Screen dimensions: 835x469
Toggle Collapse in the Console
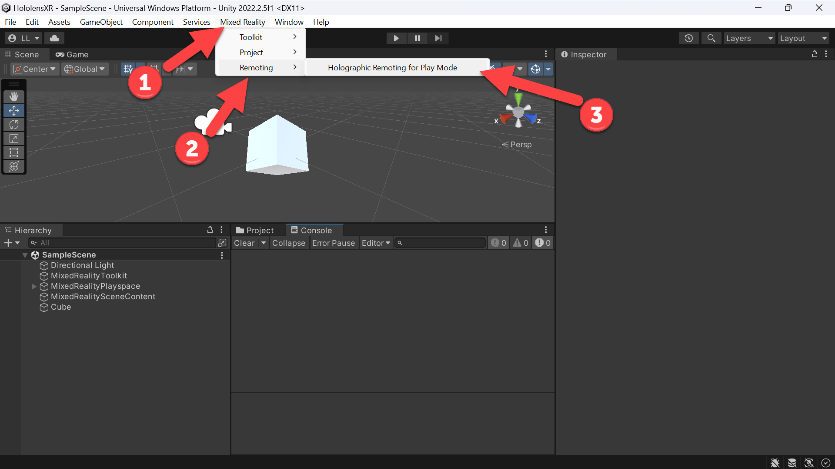289,243
